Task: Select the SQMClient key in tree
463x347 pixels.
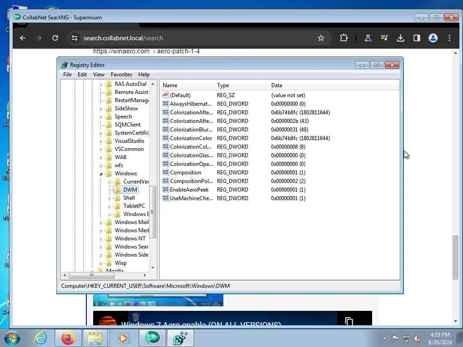Action: point(128,125)
